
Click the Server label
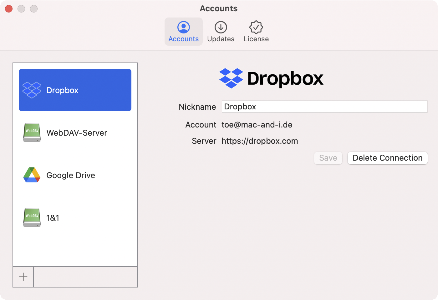pos(204,141)
